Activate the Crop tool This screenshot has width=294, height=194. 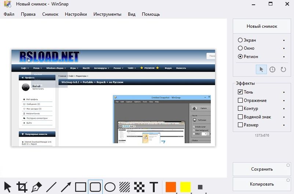point(22,187)
